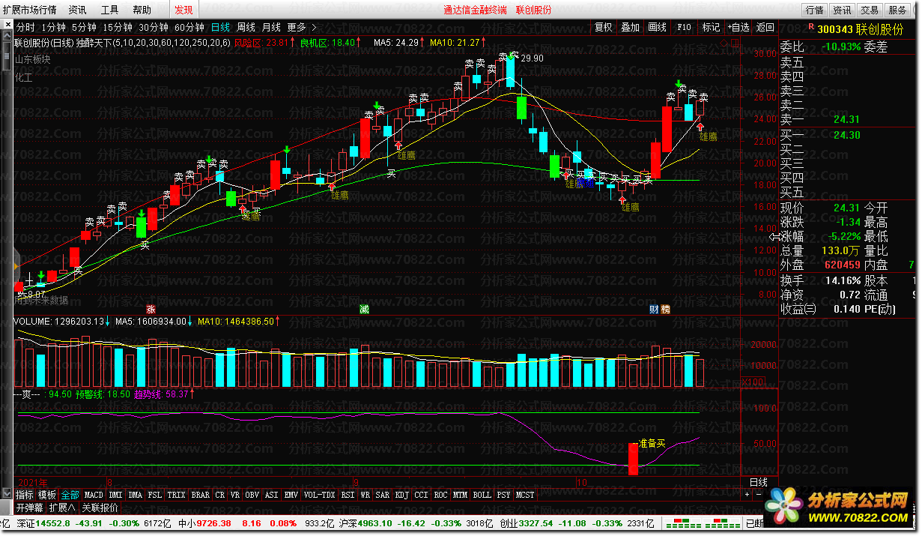Open the 资讯 menu in menu bar
Viewport: 922px width, 536px height.
77,10
